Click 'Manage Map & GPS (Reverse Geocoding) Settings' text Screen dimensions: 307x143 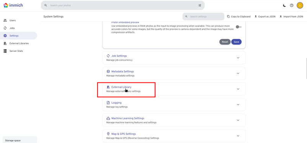132,138
